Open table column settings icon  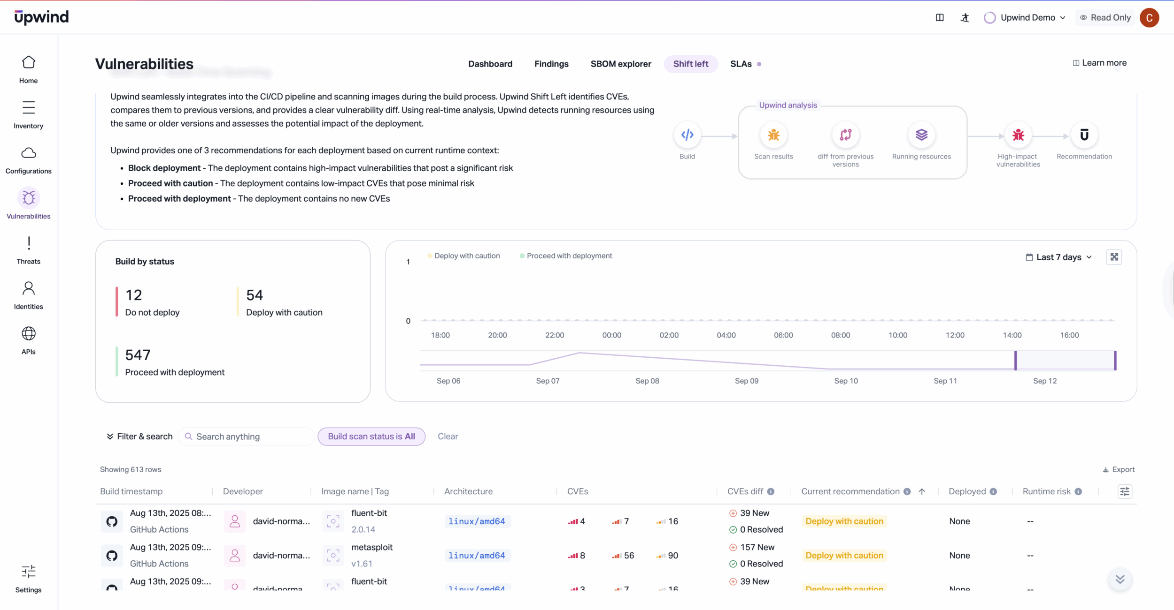coord(1125,491)
